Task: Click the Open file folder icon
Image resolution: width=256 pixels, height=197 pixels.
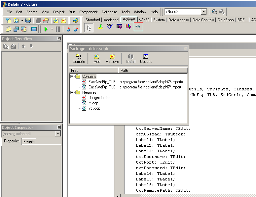Action: pos(16,21)
